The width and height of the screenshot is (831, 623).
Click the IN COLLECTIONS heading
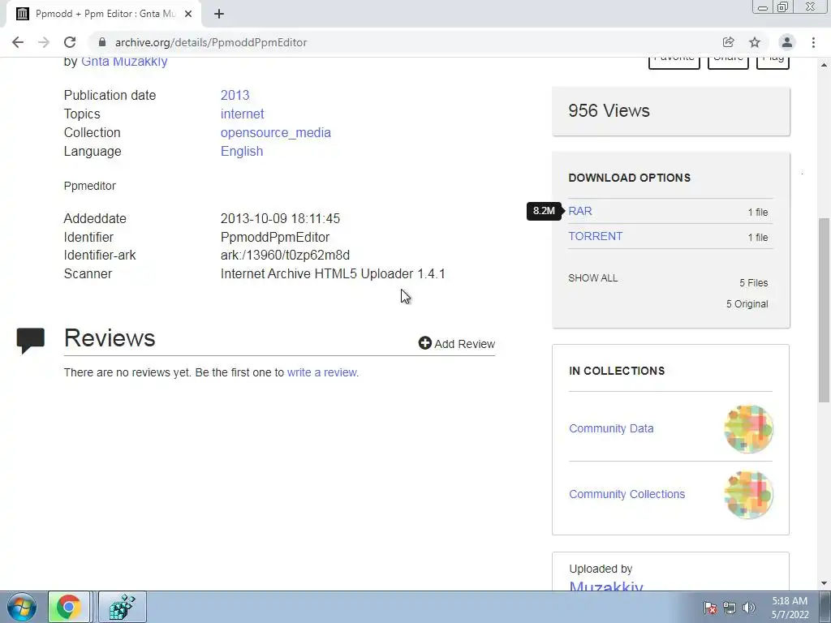pyautogui.click(x=617, y=371)
